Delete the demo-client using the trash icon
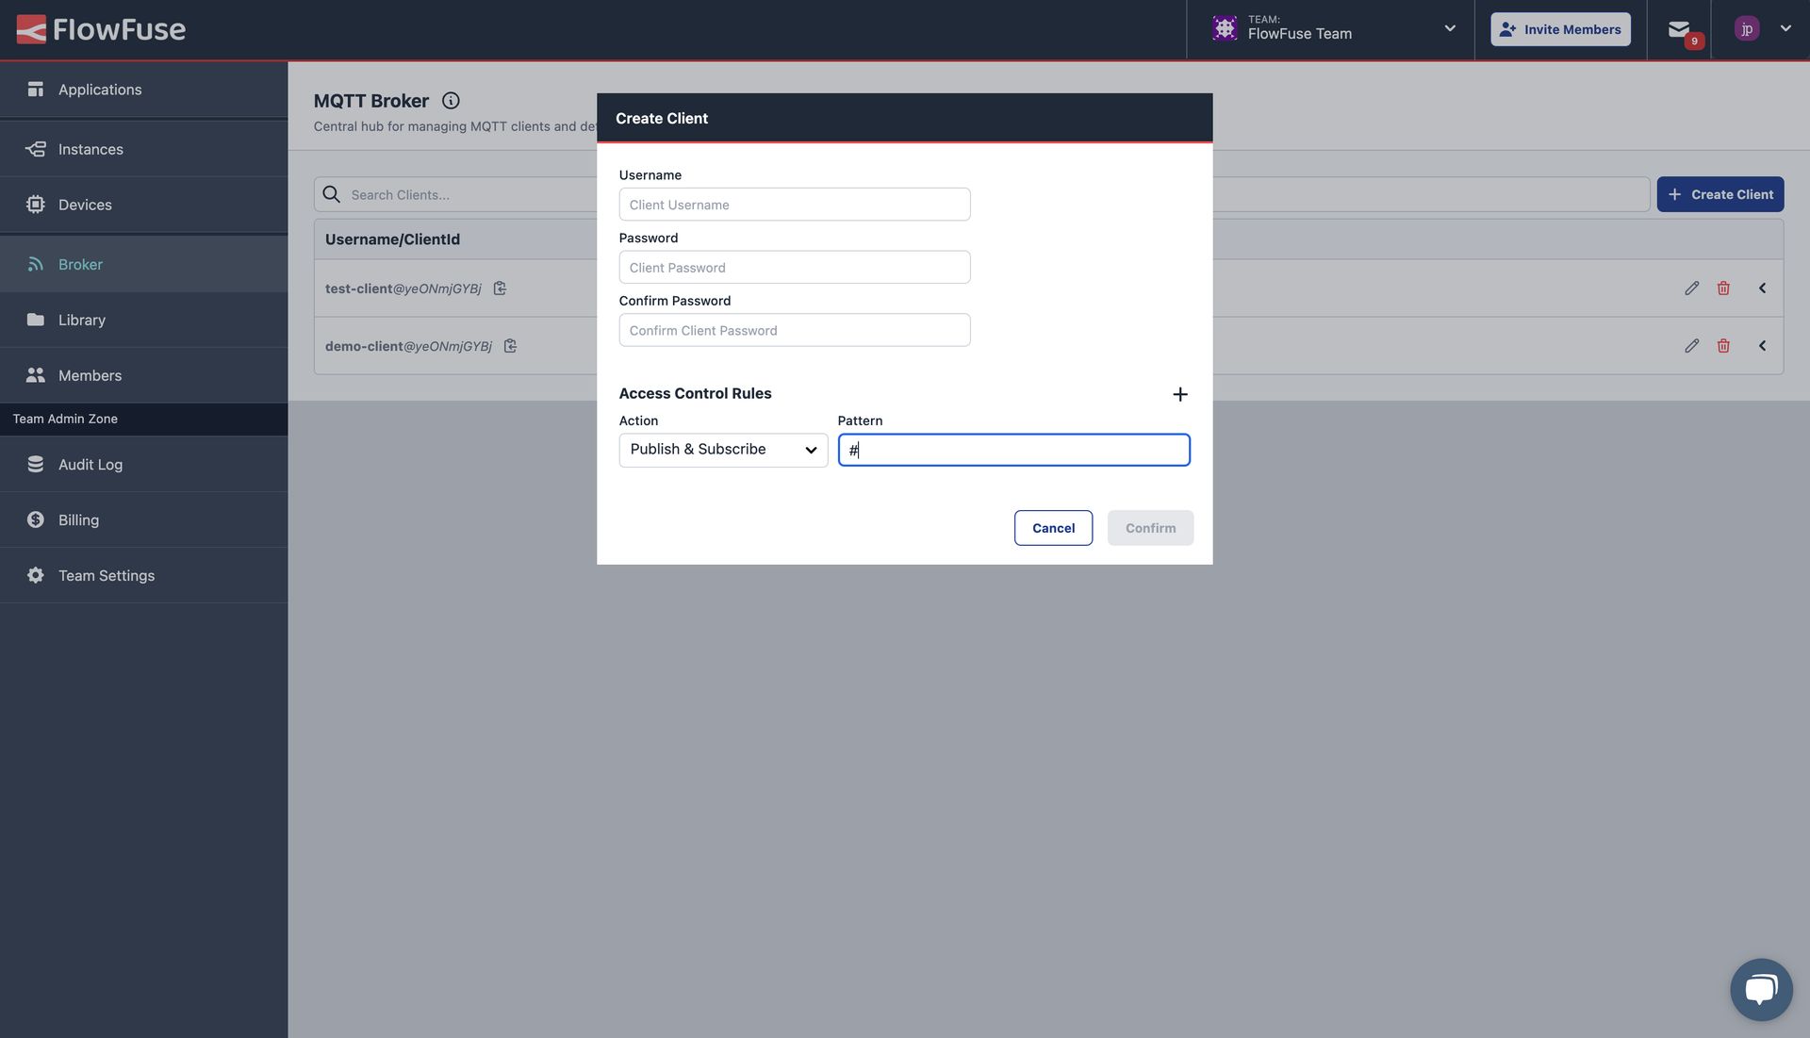This screenshot has width=1810, height=1038. (1723, 345)
